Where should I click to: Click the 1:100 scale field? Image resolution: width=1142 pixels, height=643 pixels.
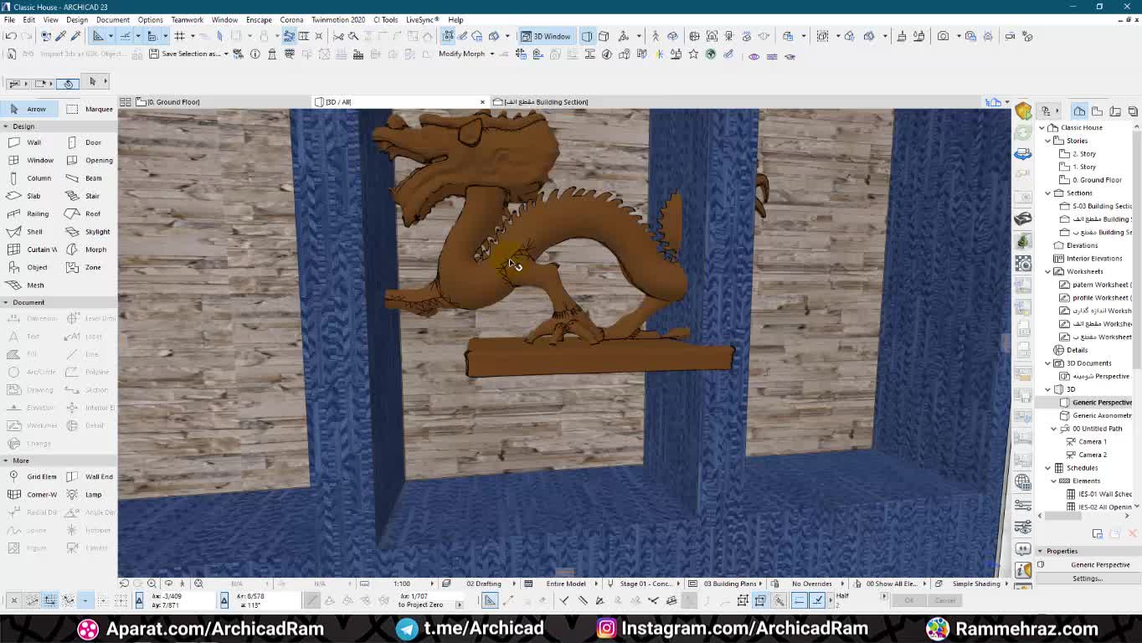[x=402, y=584]
